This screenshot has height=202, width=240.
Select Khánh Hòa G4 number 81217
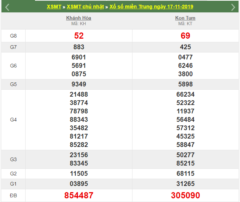(x=79, y=136)
